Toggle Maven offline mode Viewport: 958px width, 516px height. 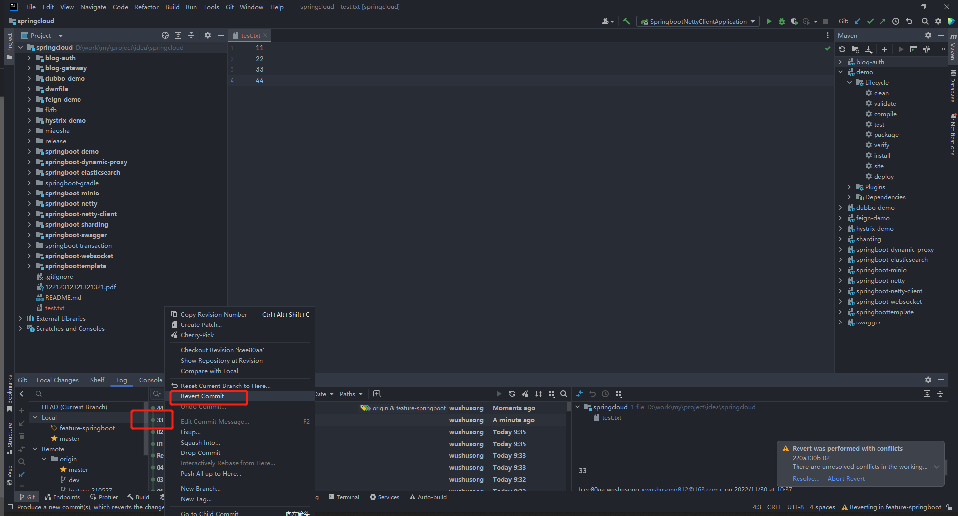[927, 49]
